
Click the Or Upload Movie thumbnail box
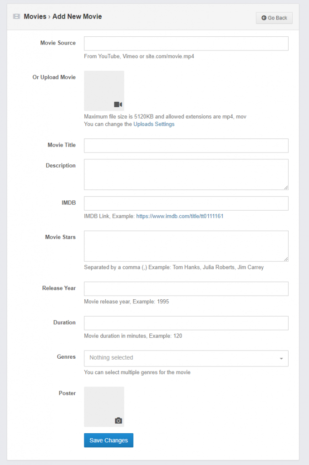[104, 91]
